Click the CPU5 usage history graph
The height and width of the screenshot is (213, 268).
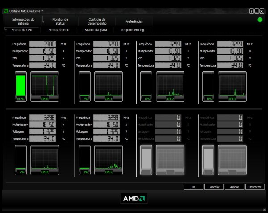click(109, 160)
